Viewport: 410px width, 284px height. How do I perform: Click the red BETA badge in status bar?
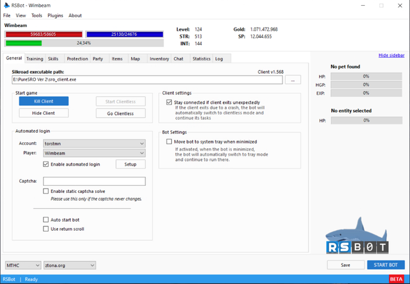pos(396,280)
